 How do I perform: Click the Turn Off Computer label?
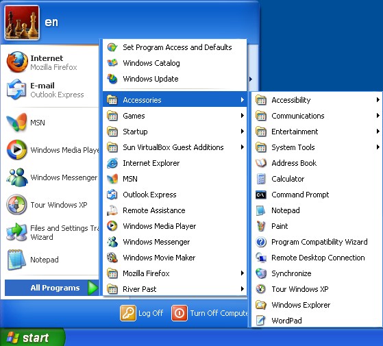(219, 313)
